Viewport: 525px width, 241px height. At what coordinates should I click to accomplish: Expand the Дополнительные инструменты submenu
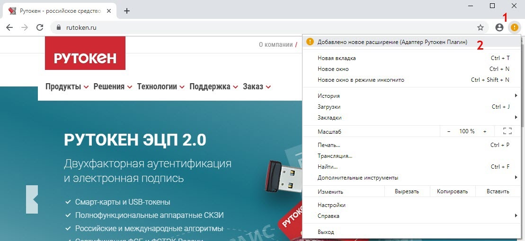click(x=412, y=178)
